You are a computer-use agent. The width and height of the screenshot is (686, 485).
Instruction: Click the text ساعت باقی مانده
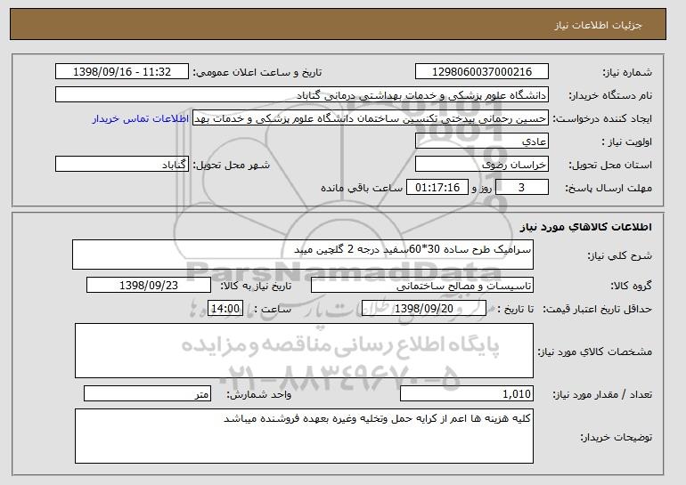[362, 188]
